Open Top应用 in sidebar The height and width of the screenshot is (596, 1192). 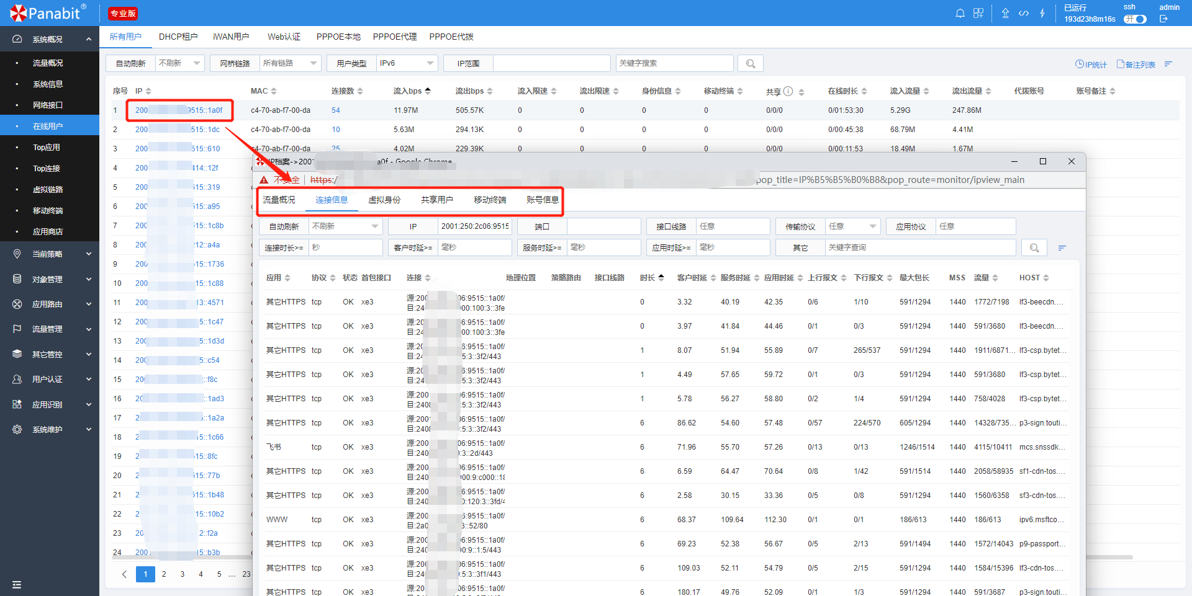click(47, 148)
